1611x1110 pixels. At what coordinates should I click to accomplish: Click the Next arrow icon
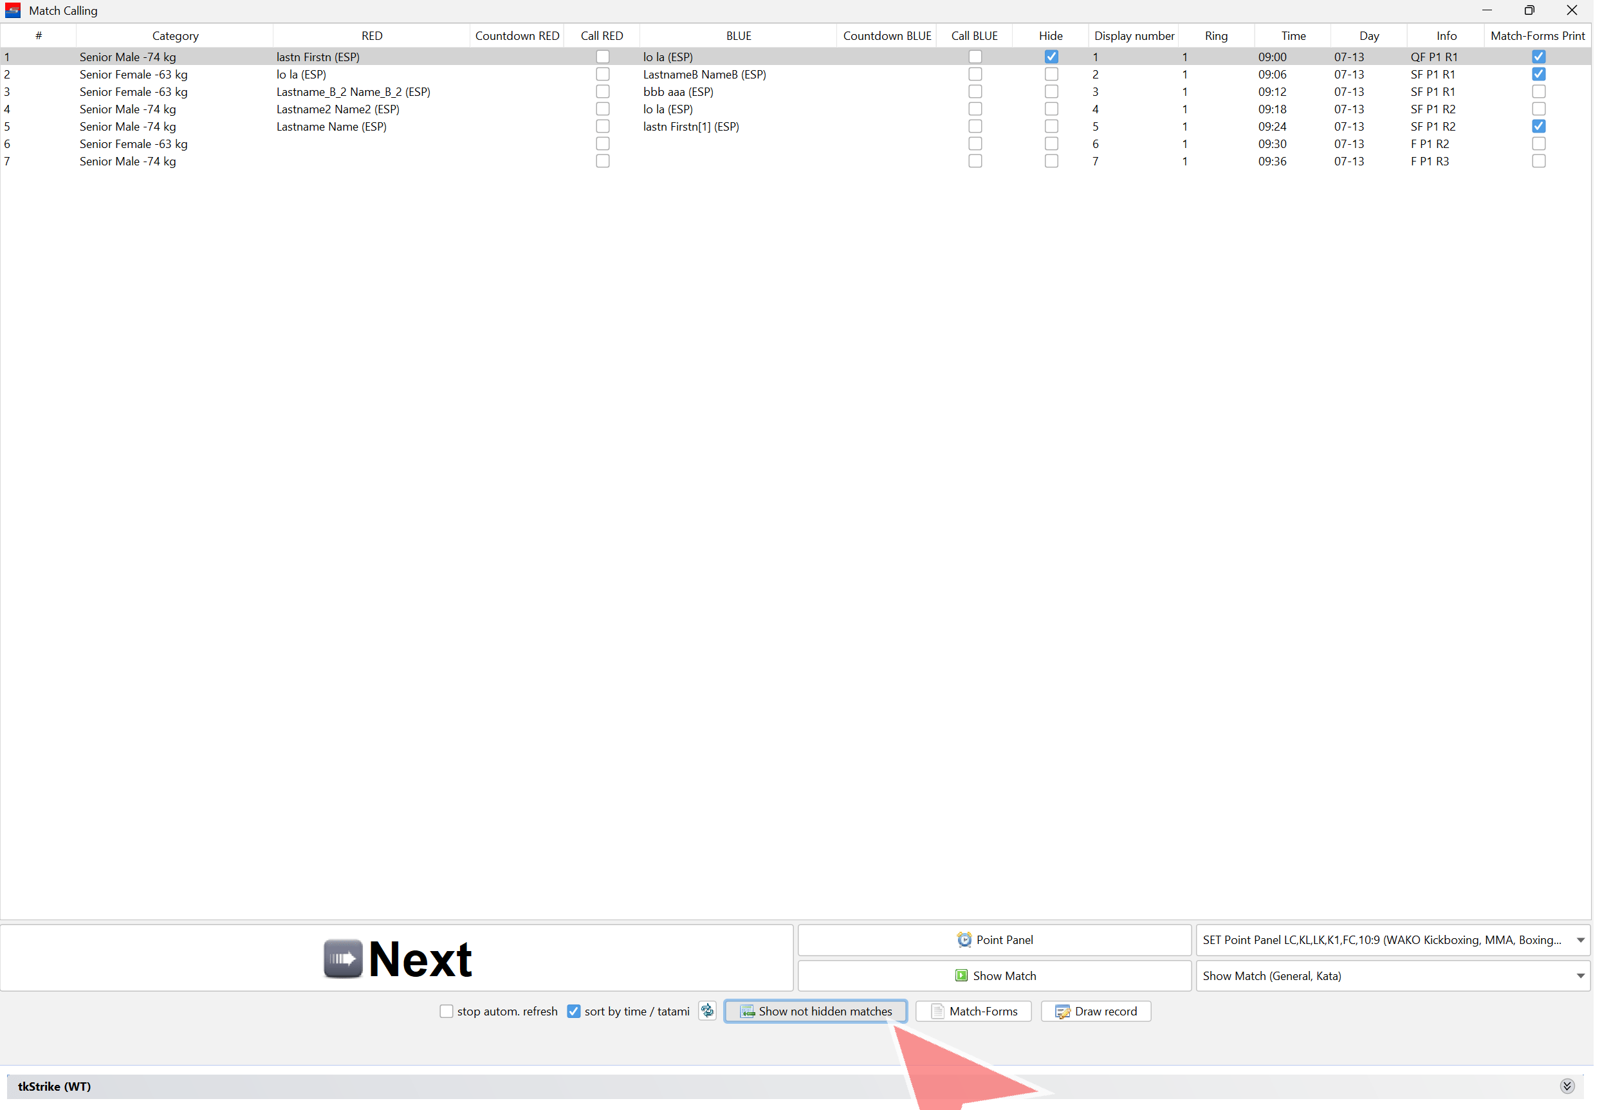point(343,958)
